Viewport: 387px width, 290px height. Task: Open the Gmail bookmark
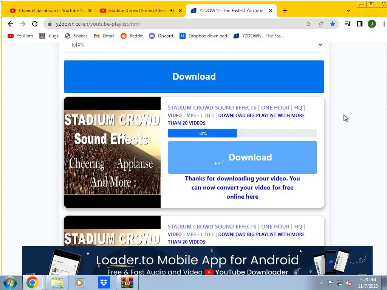coord(104,36)
